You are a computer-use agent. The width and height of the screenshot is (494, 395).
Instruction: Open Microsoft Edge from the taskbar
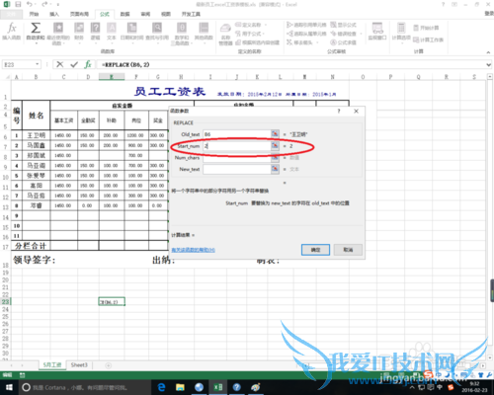(161, 387)
